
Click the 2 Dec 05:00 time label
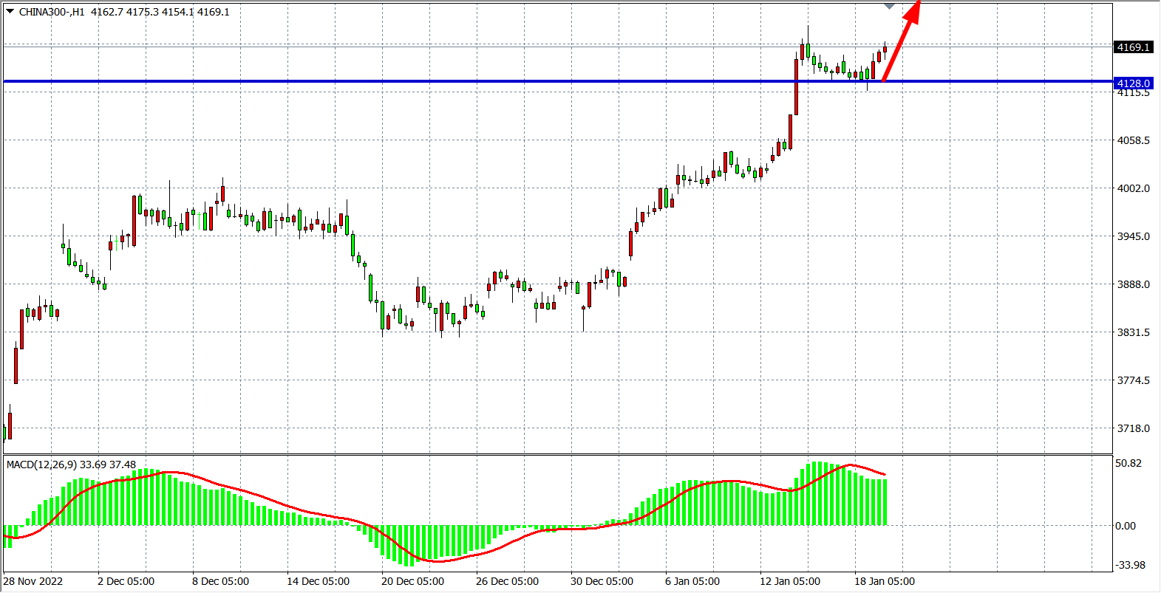coord(126,581)
